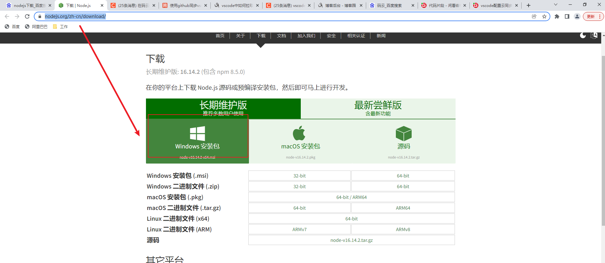605x263 pixels.
Task: Open the language translation icon
Action: 594,35
